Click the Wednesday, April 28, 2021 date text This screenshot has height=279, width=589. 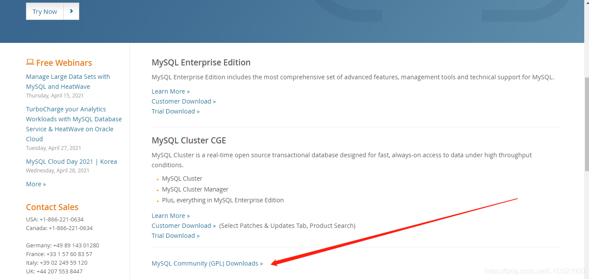[58, 170]
